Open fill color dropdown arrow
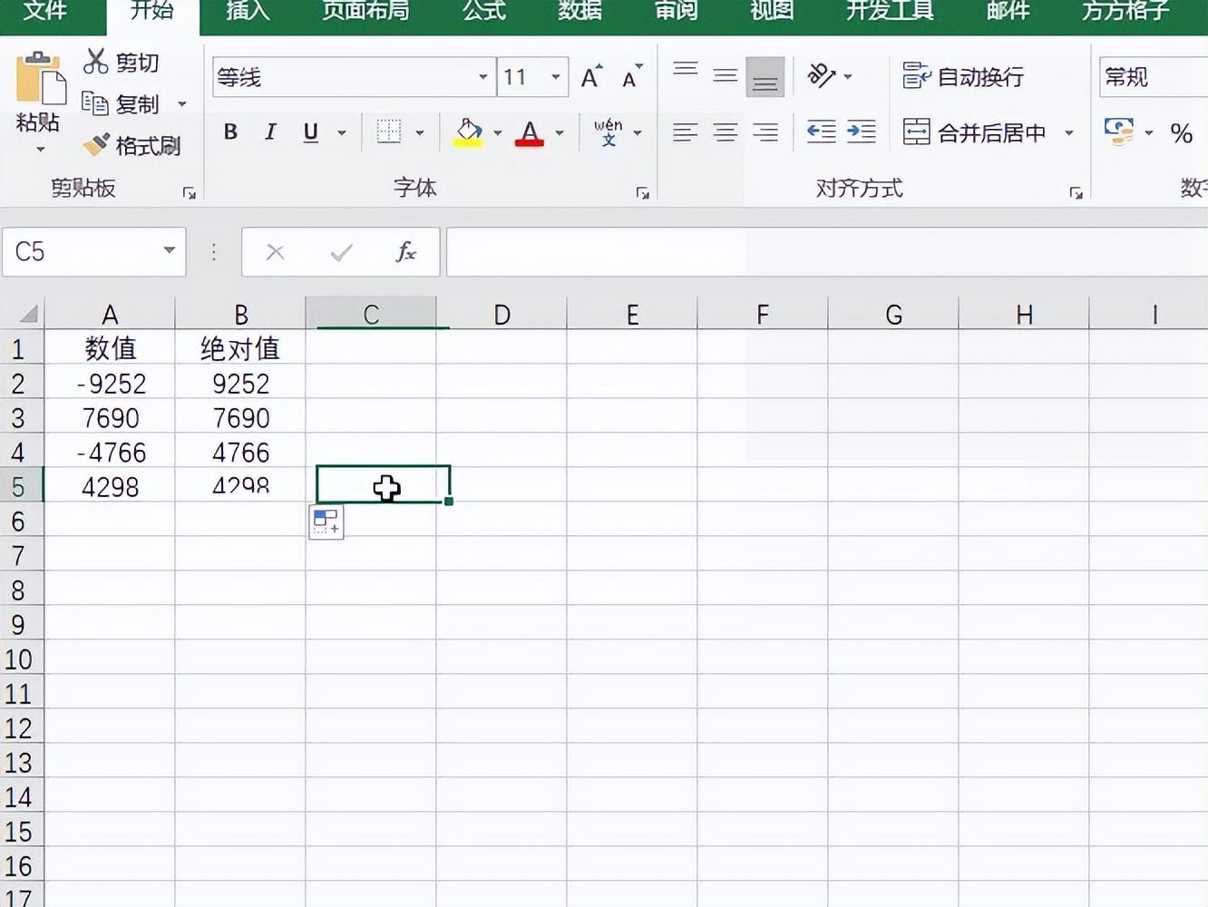Viewport: 1208px width, 907px height. pyautogui.click(x=497, y=132)
